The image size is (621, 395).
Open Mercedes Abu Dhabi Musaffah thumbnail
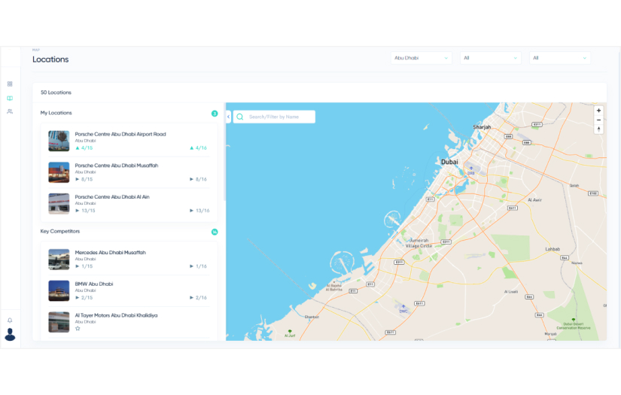pos(59,260)
